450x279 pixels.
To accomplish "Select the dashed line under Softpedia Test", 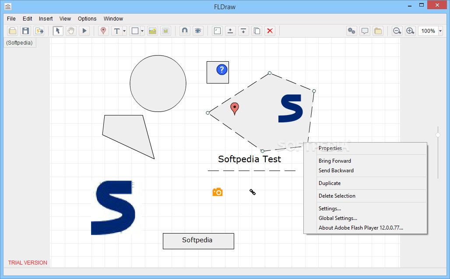I will tap(252, 171).
